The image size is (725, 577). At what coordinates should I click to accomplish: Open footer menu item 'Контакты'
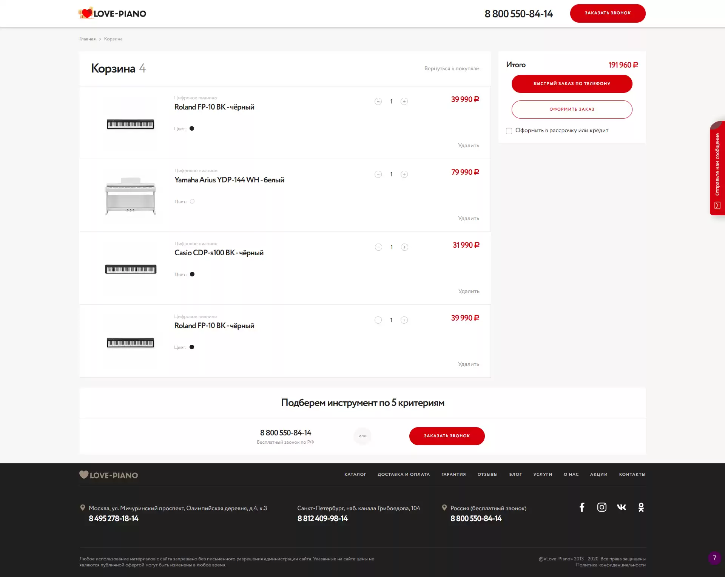tap(632, 474)
